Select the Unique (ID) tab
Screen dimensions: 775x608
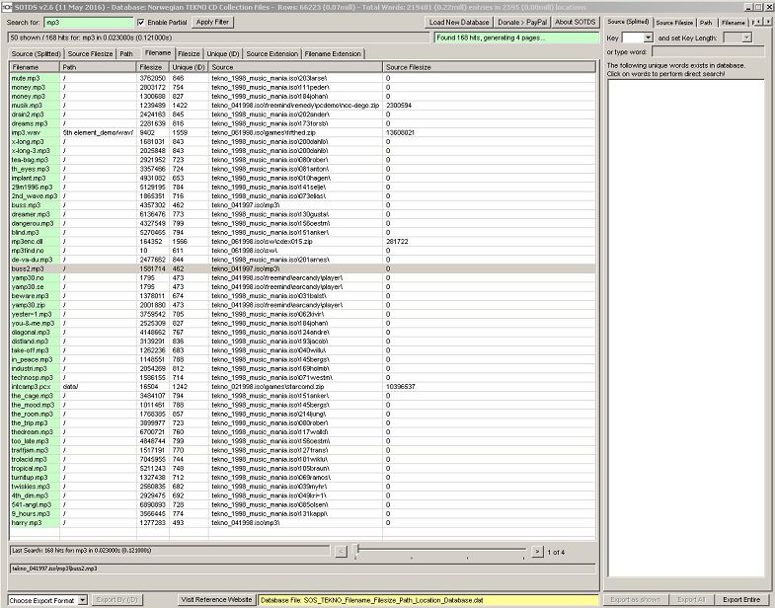coord(222,53)
